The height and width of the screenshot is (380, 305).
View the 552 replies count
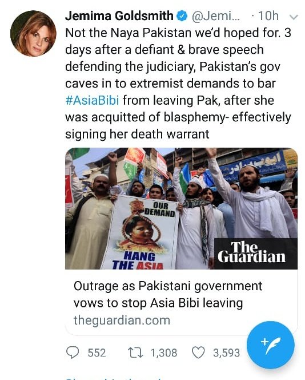(97, 353)
